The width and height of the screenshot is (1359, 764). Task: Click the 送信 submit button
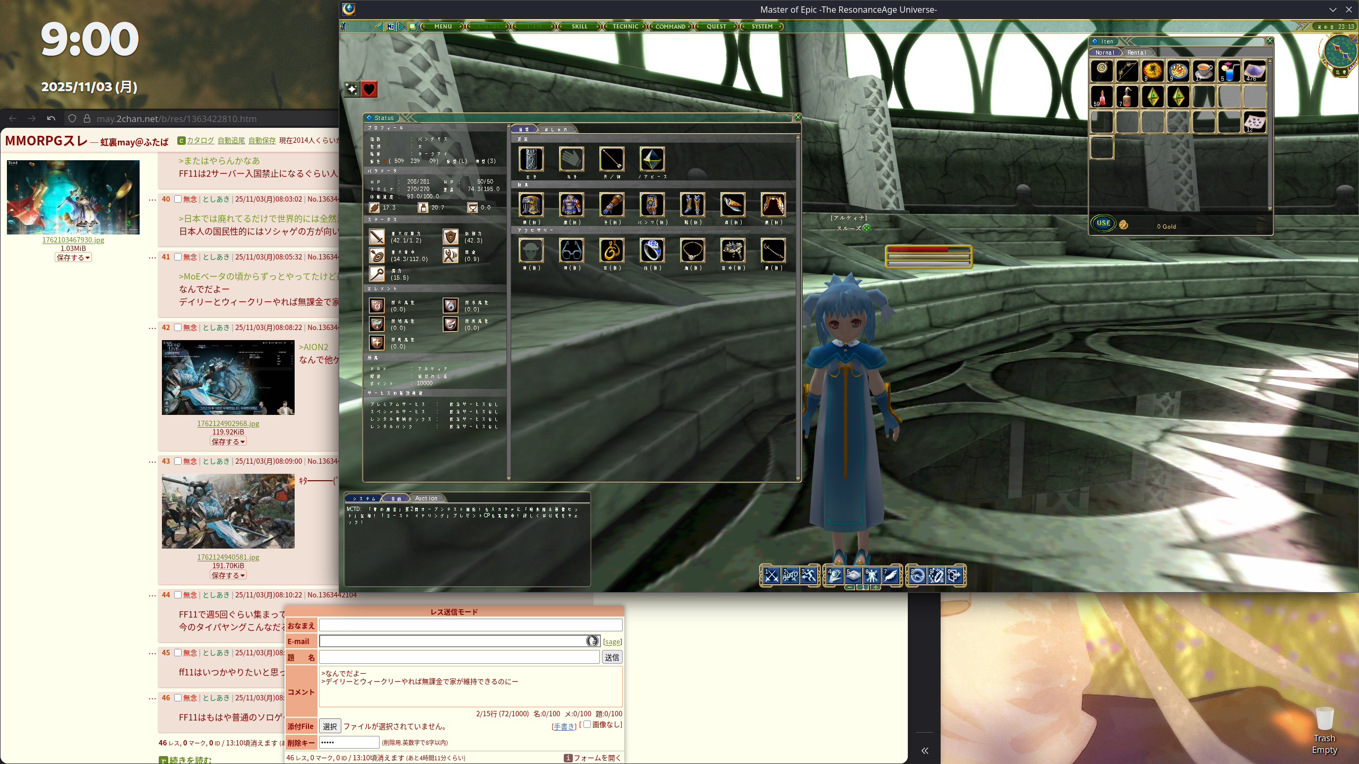(612, 657)
